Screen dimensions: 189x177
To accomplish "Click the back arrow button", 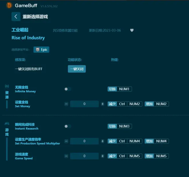I will click(x=16, y=17).
